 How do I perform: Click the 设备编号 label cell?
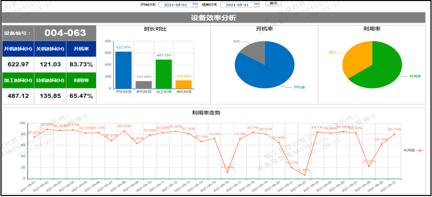tap(18, 33)
